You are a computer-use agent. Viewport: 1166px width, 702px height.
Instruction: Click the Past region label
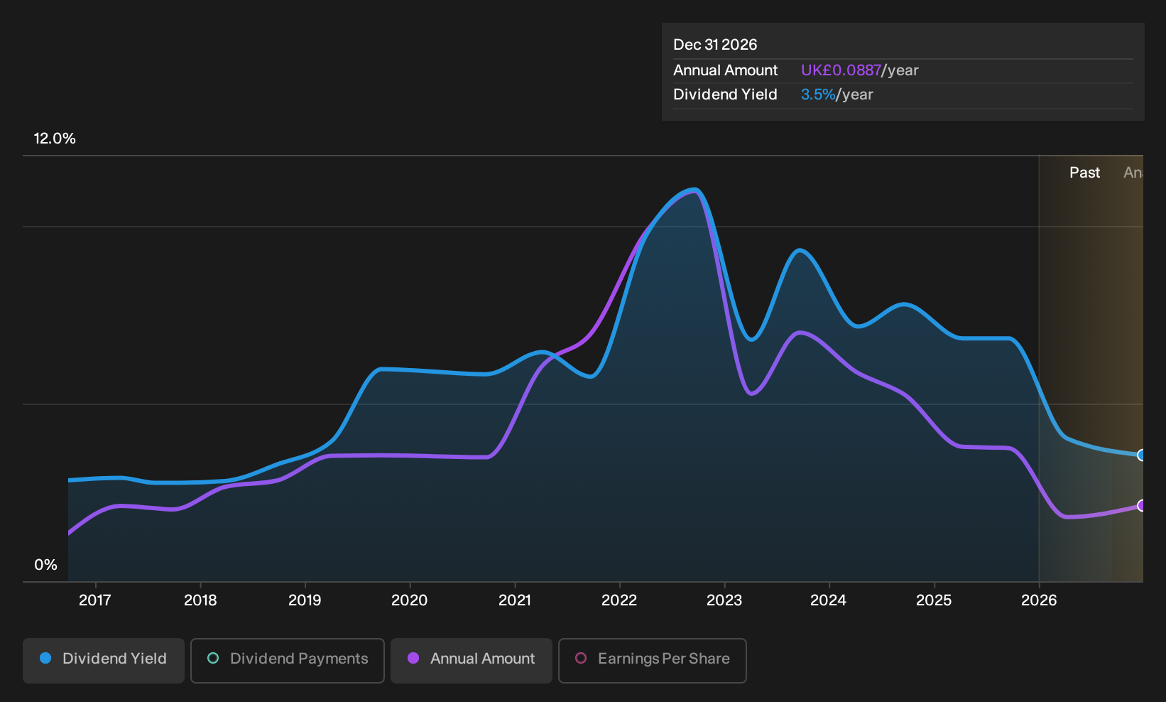click(1084, 173)
